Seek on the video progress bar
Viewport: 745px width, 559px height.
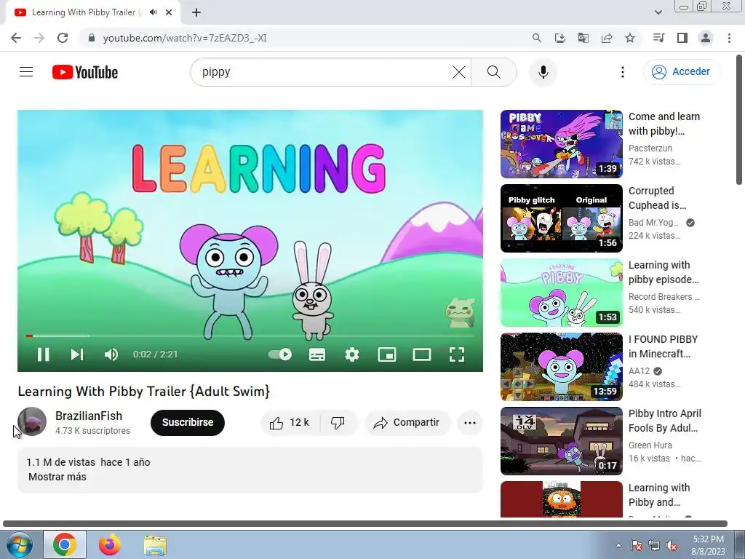pos(250,336)
